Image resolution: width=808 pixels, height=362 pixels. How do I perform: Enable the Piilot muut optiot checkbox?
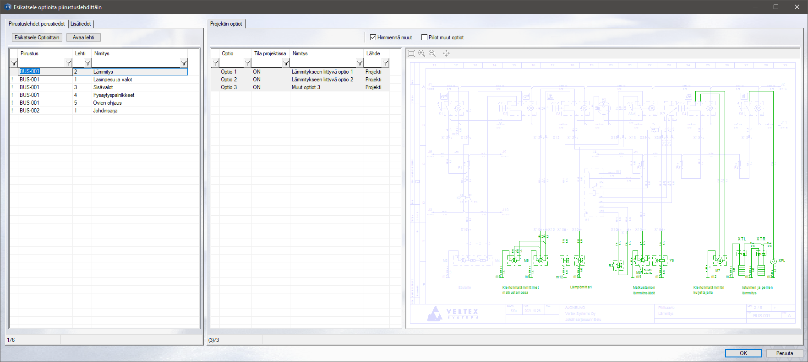click(424, 37)
